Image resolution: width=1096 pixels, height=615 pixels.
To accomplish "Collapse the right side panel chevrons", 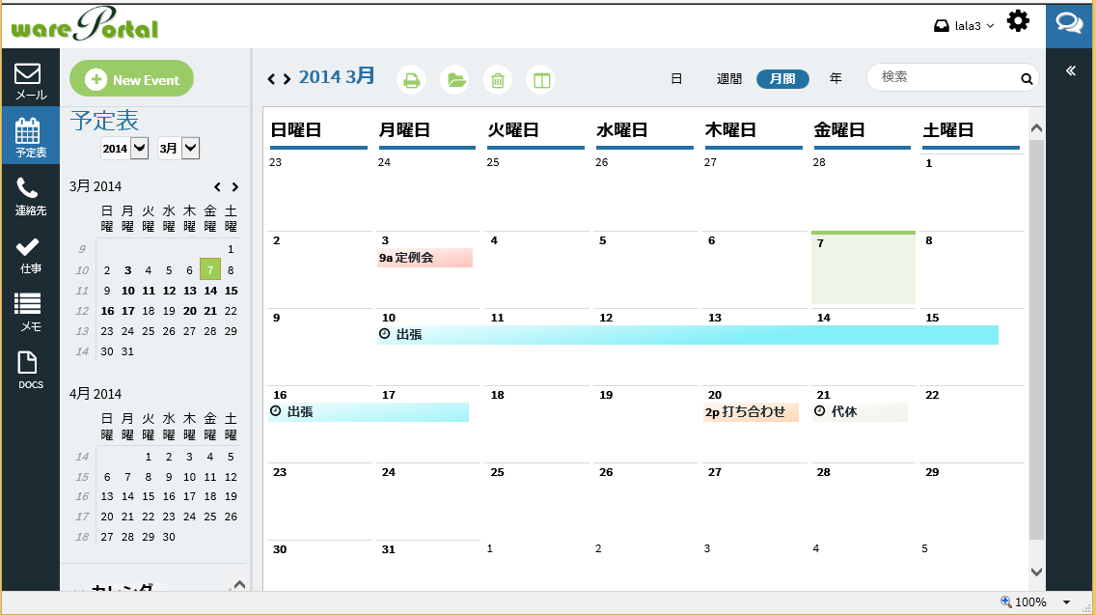I will (1070, 71).
